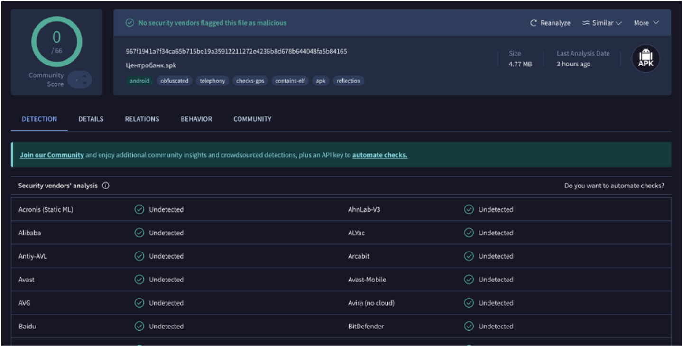
Task: Click the obfuscated tag
Action: 174,81
